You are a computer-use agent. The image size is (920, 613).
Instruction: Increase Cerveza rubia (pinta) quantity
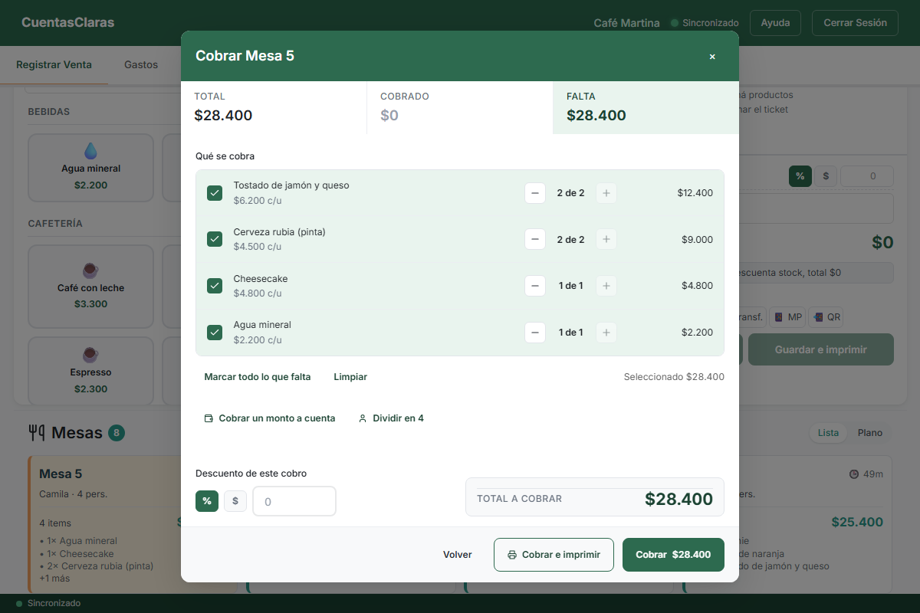click(606, 239)
